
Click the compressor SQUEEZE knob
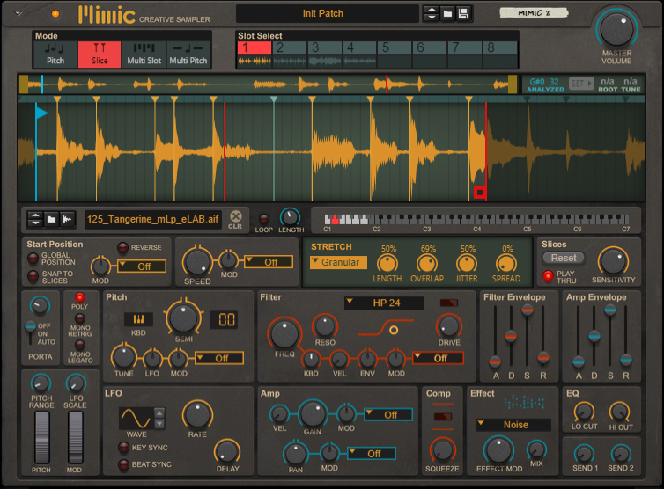[443, 450]
